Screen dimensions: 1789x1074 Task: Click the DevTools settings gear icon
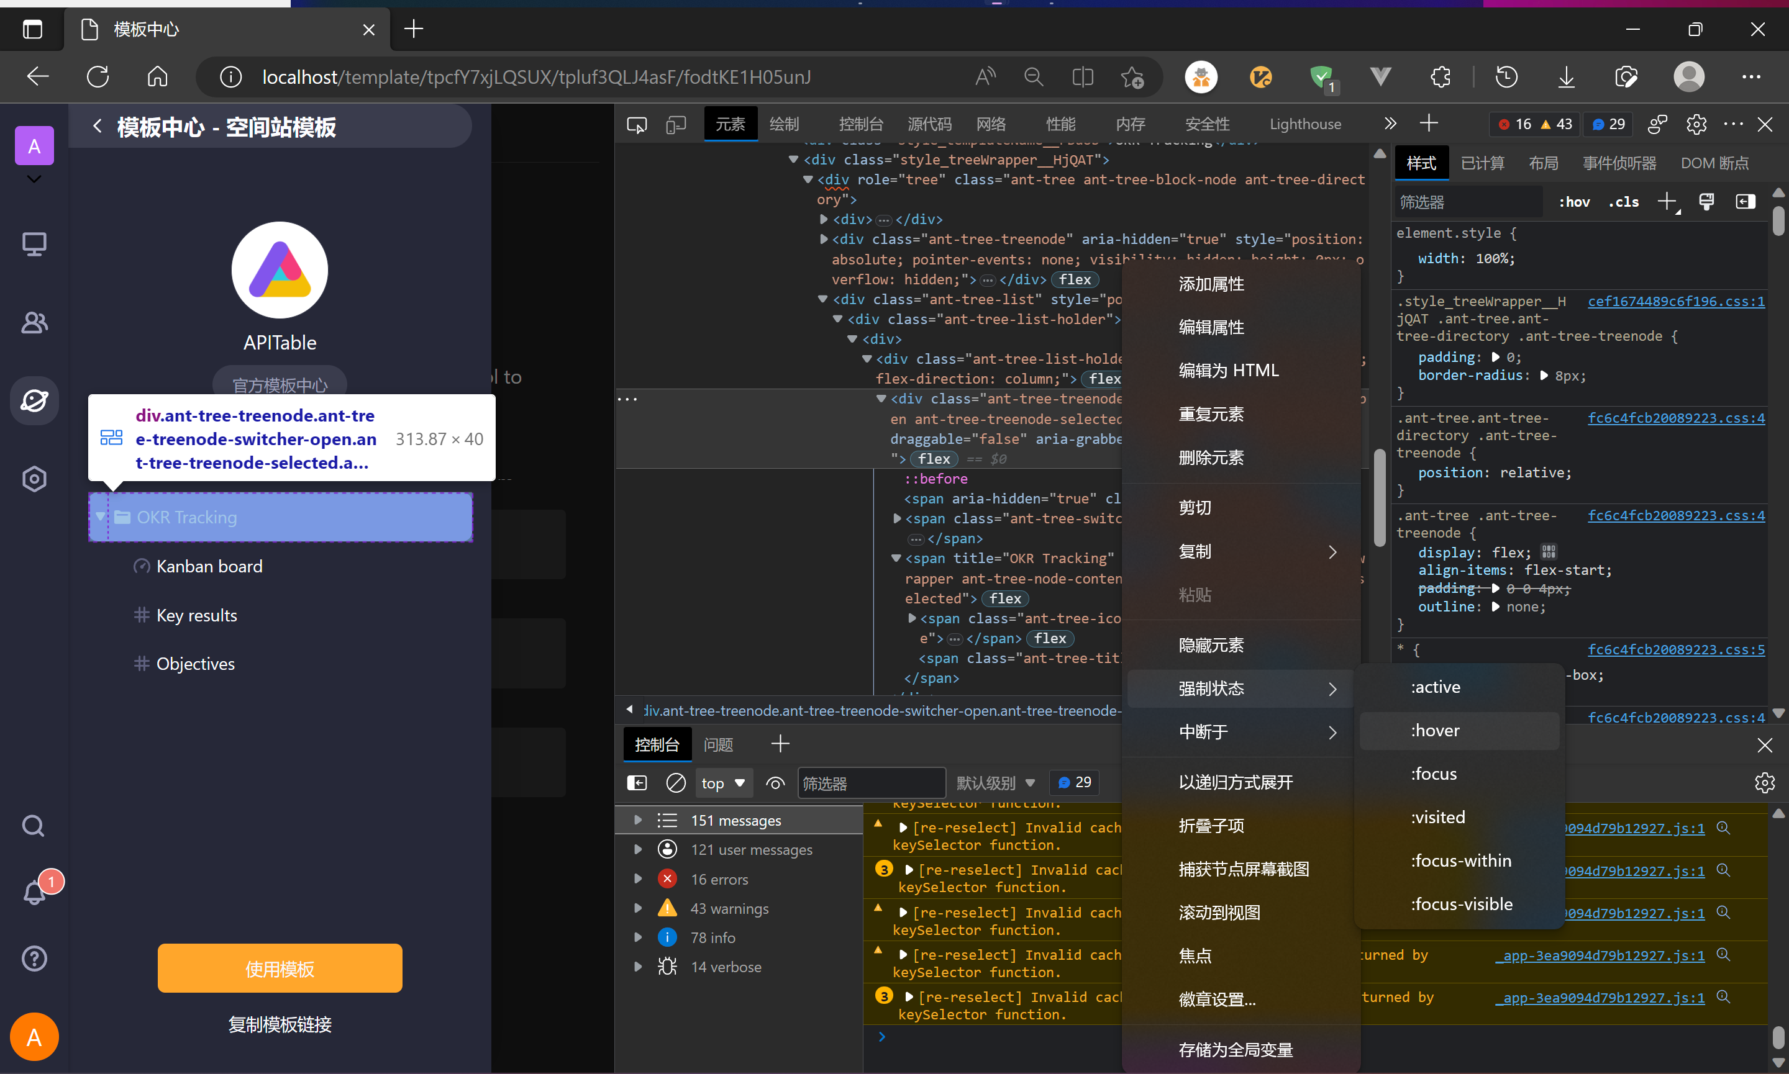pos(1696,125)
